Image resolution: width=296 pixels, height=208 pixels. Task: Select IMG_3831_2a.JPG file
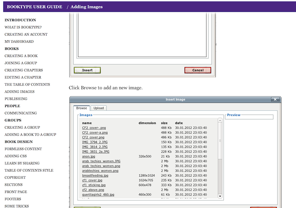point(95,151)
